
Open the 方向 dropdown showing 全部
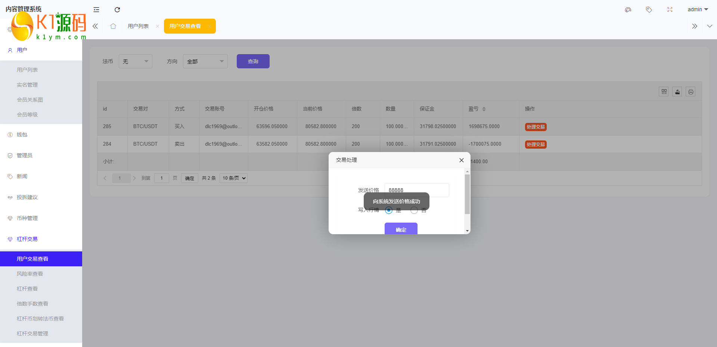[x=205, y=61]
